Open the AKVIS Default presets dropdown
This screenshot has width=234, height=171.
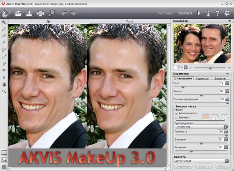click(201, 160)
